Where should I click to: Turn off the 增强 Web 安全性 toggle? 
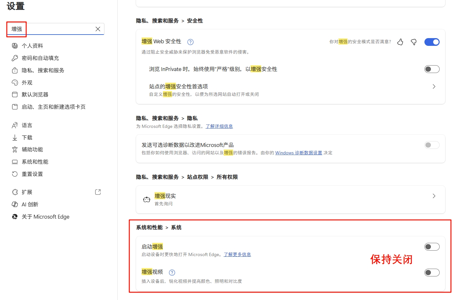point(432,42)
